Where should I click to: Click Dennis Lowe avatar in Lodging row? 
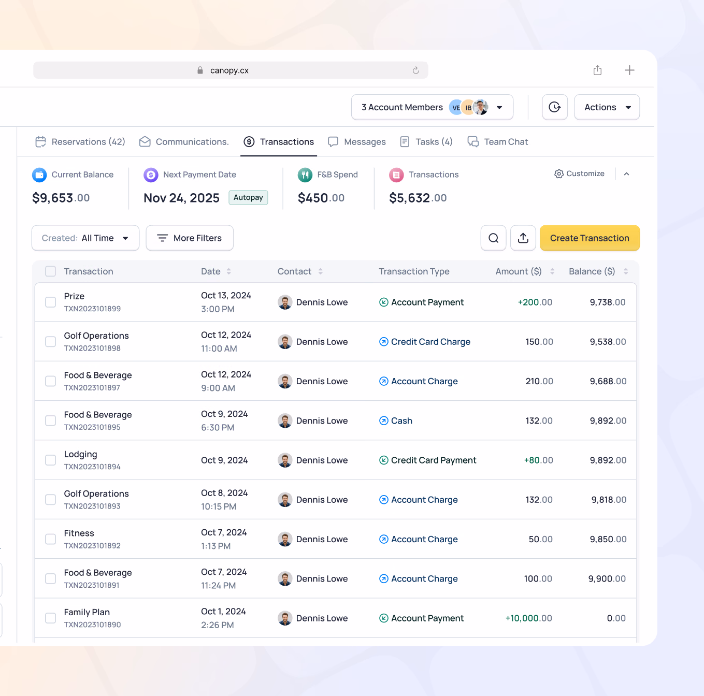coord(285,460)
